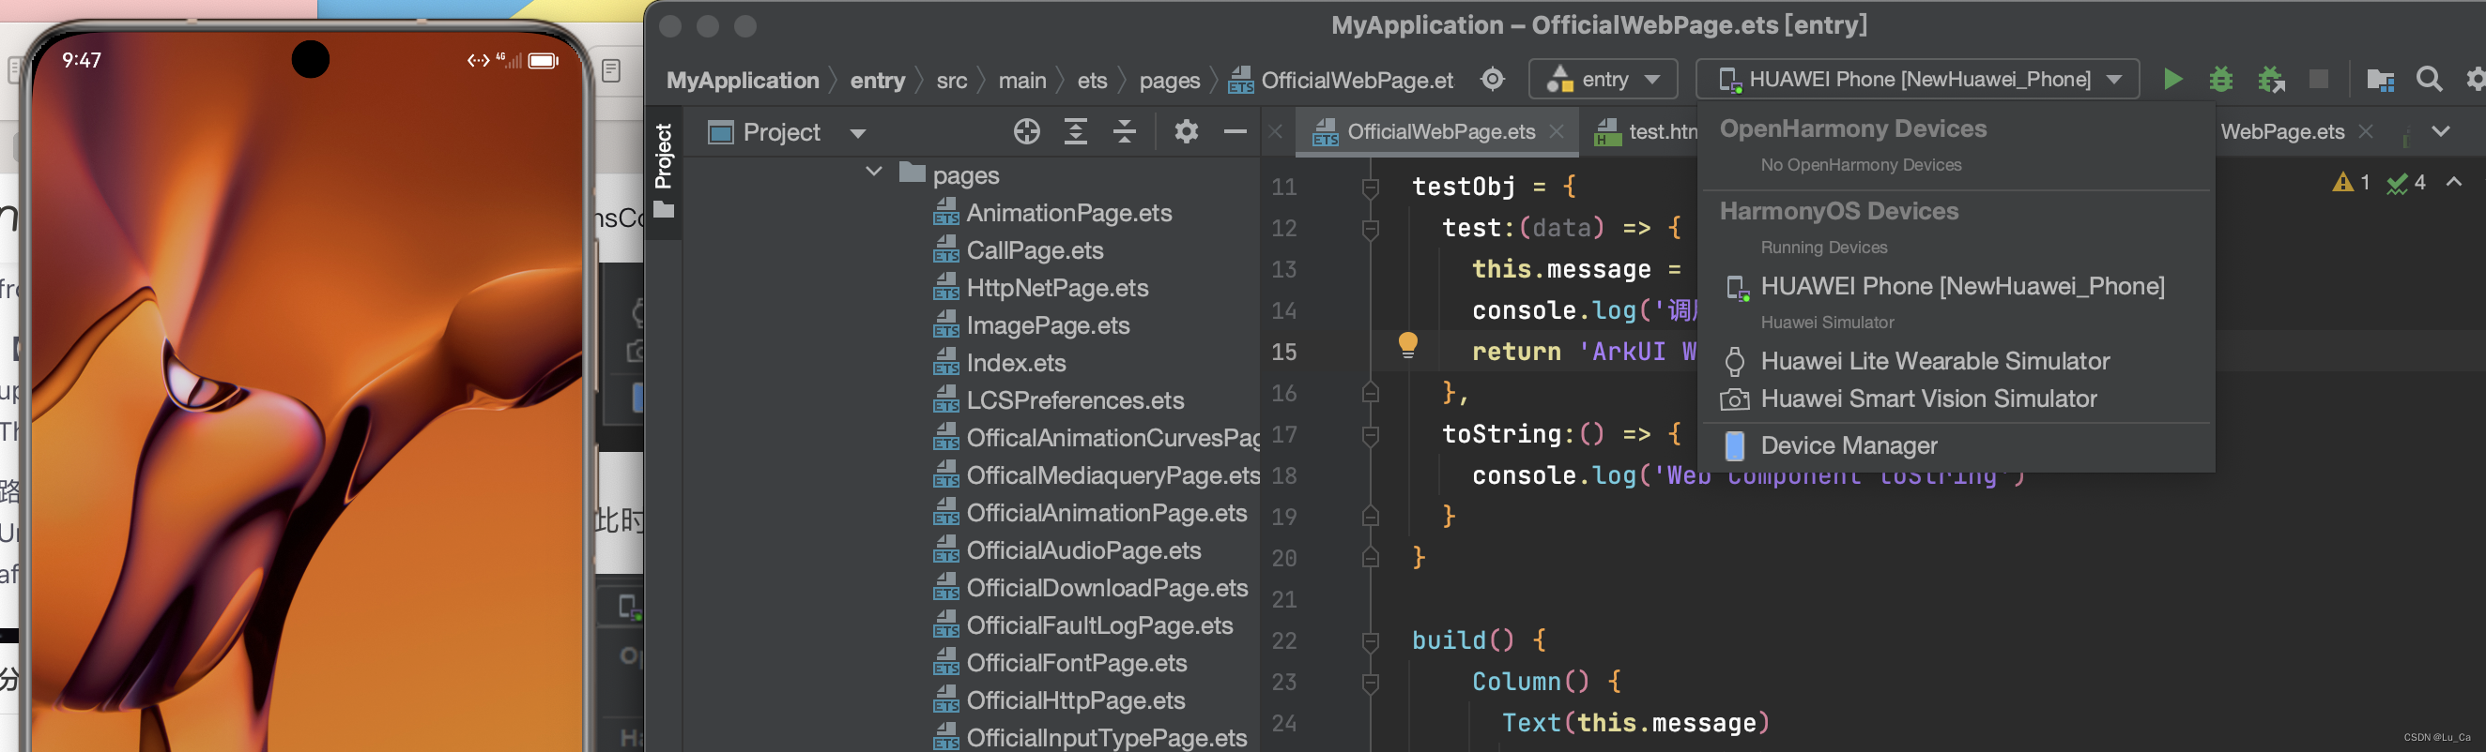The width and height of the screenshot is (2486, 752).
Task: Hide the Project tool window
Action: (1235, 131)
